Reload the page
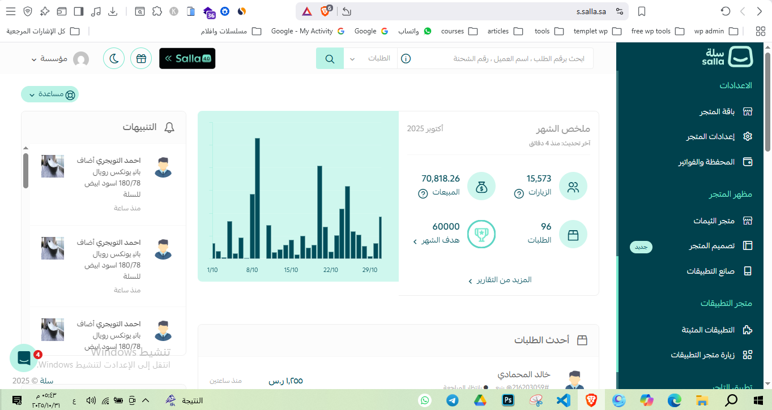The image size is (772, 410). point(726,11)
